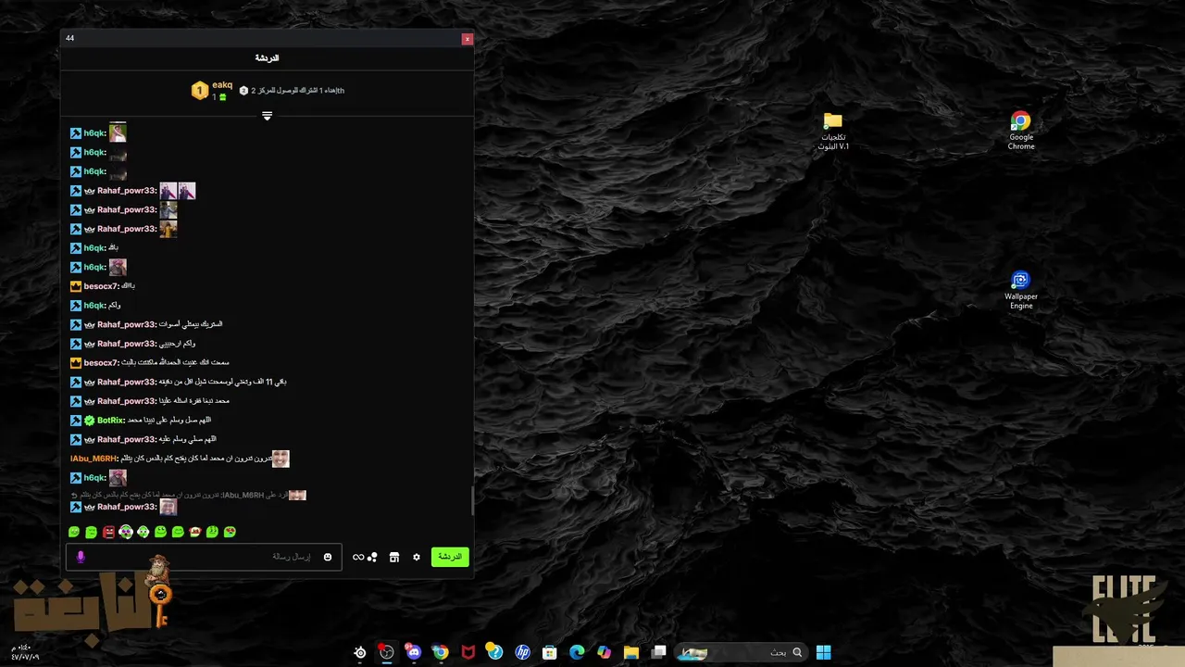Click the IAbu_M6RH username in chat message
The width and height of the screenshot is (1185, 667).
pyautogui.click(x=93, y=459)
